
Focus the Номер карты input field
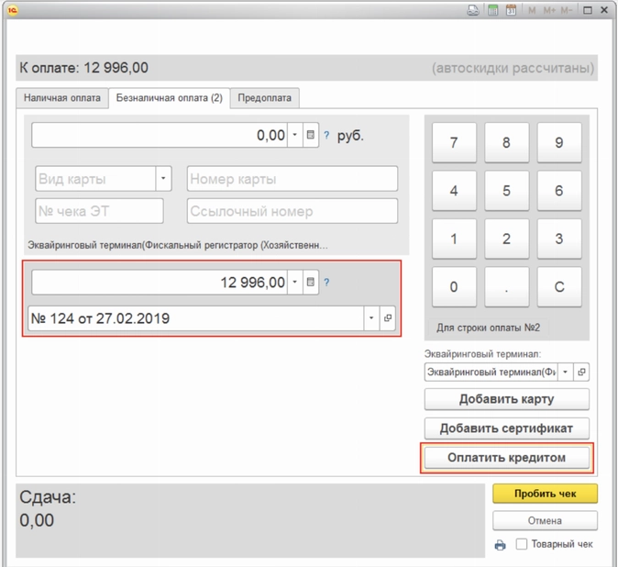292,179
